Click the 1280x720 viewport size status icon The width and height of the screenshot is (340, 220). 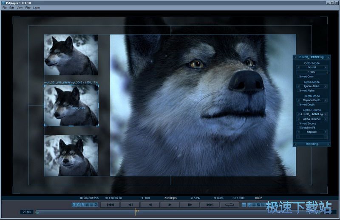pyautogui.click(x=107, y=198)
